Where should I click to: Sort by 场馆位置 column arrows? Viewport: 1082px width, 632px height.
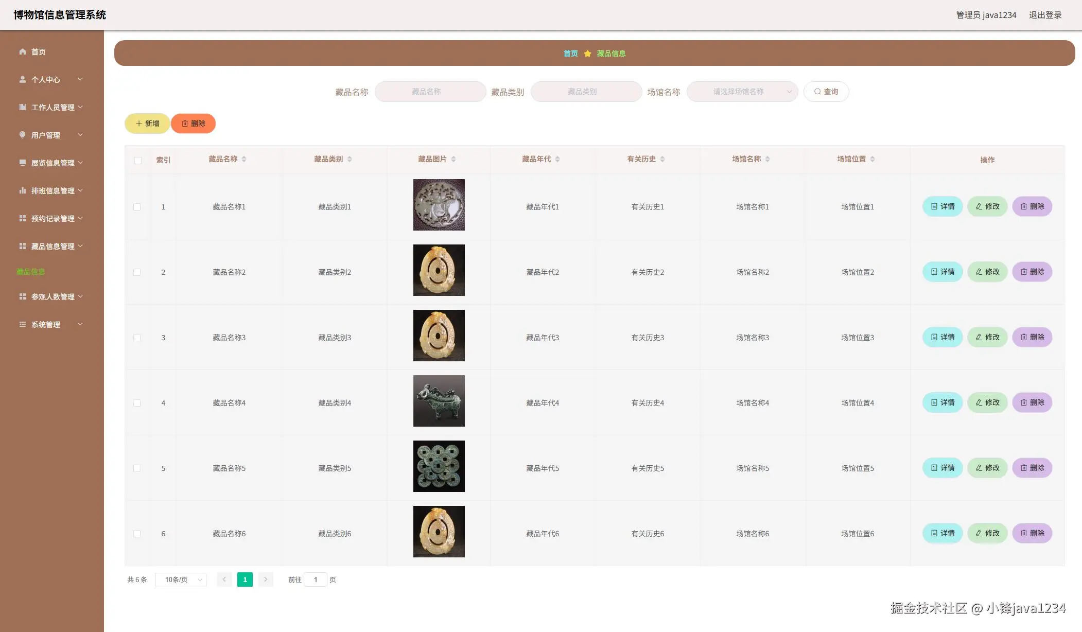pos(872,159)
